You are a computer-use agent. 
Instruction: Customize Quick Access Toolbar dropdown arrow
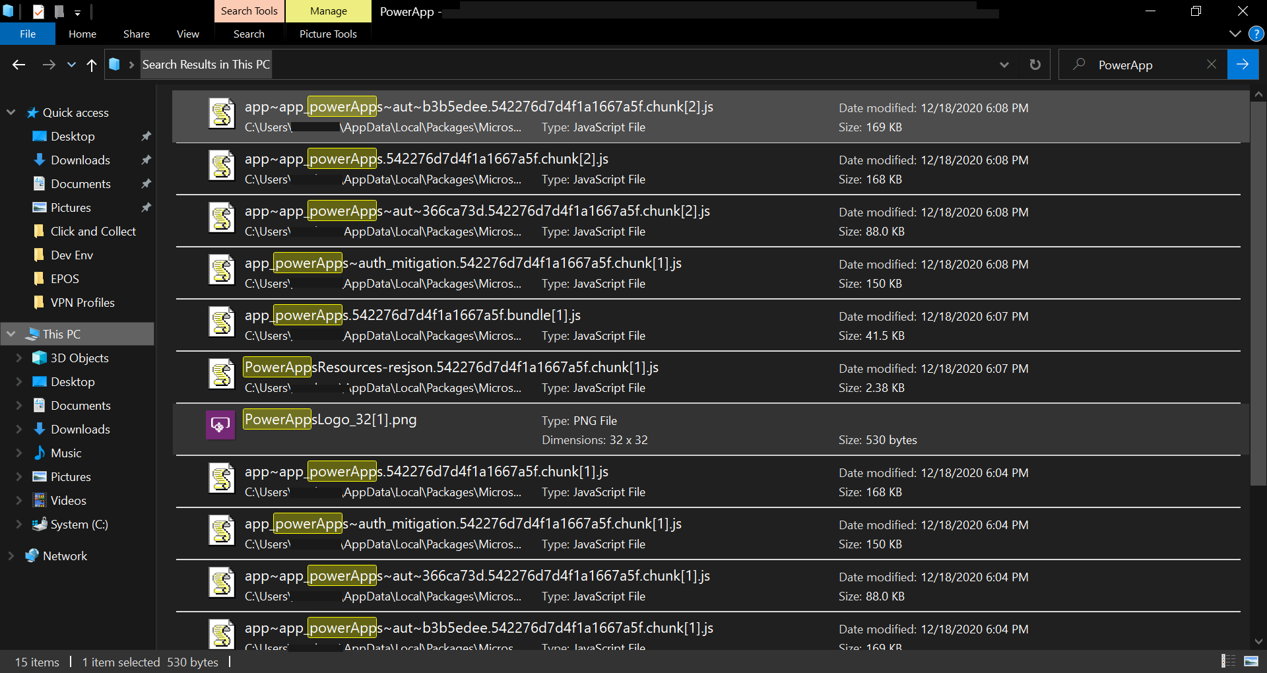[x=77, y=13]
